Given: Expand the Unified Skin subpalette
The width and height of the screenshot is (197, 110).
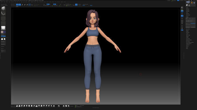Looking at the screenshot, I should [x=188, y=45].
